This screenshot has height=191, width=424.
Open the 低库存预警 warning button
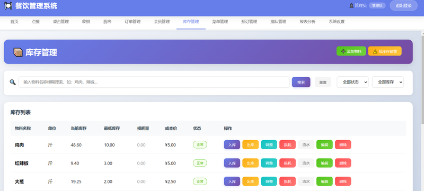[x=385, y=51]
